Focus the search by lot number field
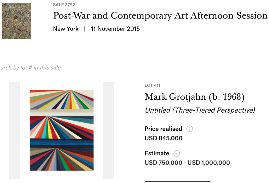Viewport: 269px width, 183px height. [x=134, y=68]
